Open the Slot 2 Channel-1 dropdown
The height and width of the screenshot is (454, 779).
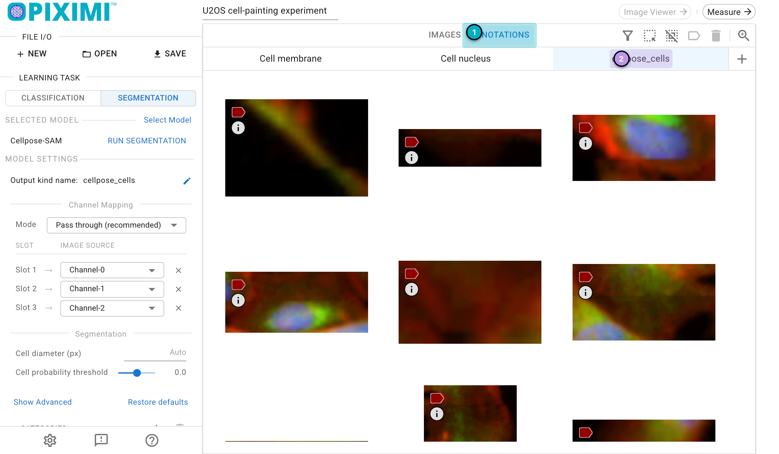click(x=112, y=289)
